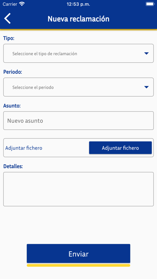This screenshot has width=157, height=279.
Task: Go back using the header arrow
Action: (x=8, y=18)
